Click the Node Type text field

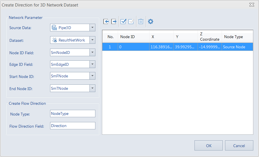(x=72, y=114)
